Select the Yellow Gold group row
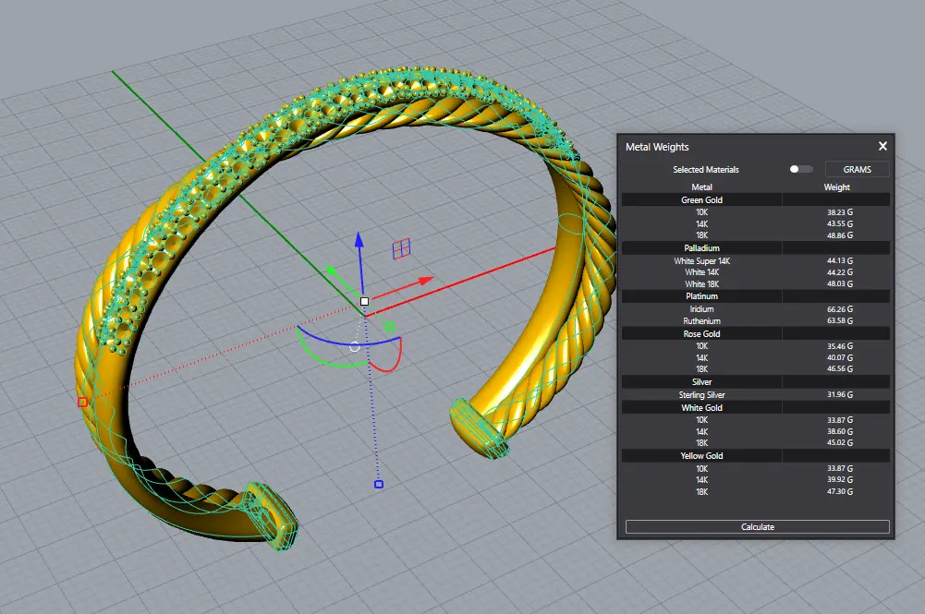This screenshot has width=925, height=614. coord(756,455)
